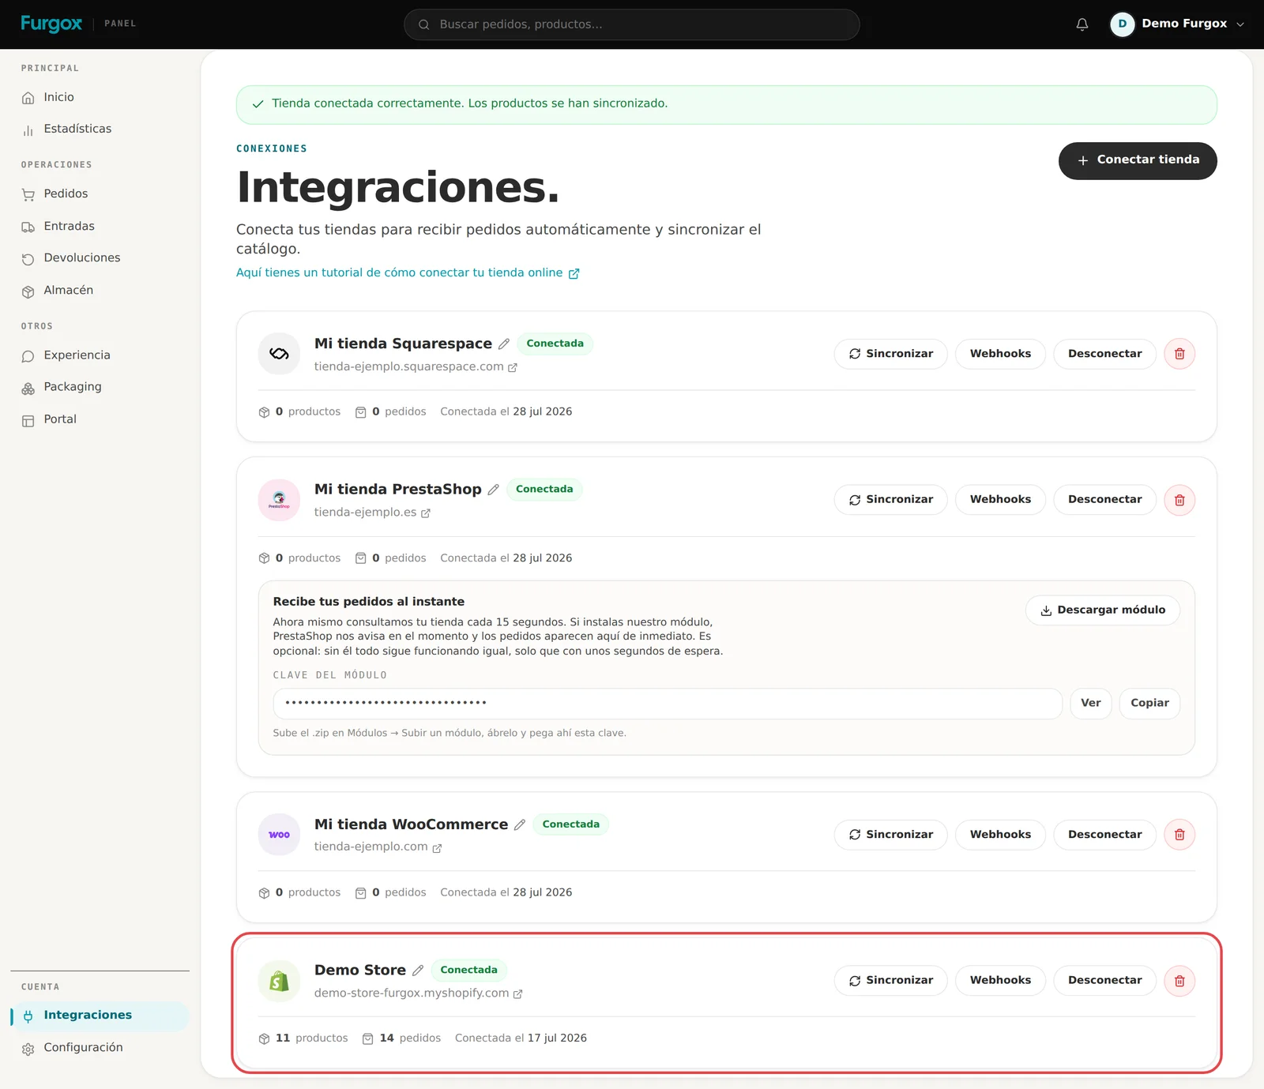Viewport: 1264px width, 1089px height.
Task: Open tienda-ejemplo.es external link
Action: click(372, 513)
